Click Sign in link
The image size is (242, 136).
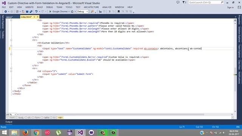tap(230, 8)
